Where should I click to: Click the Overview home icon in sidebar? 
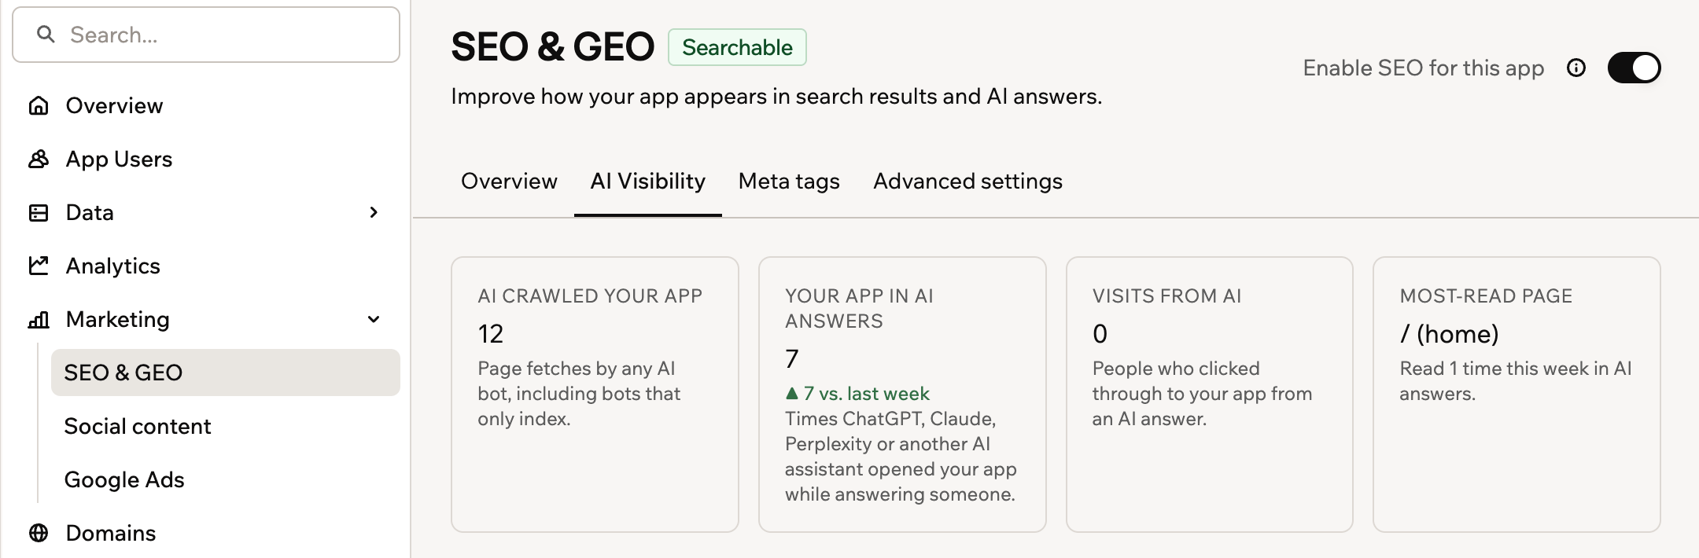[x=39, y=105]
